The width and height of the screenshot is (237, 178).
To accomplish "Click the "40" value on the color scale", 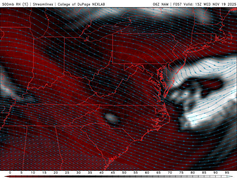I will coord(101,173).
